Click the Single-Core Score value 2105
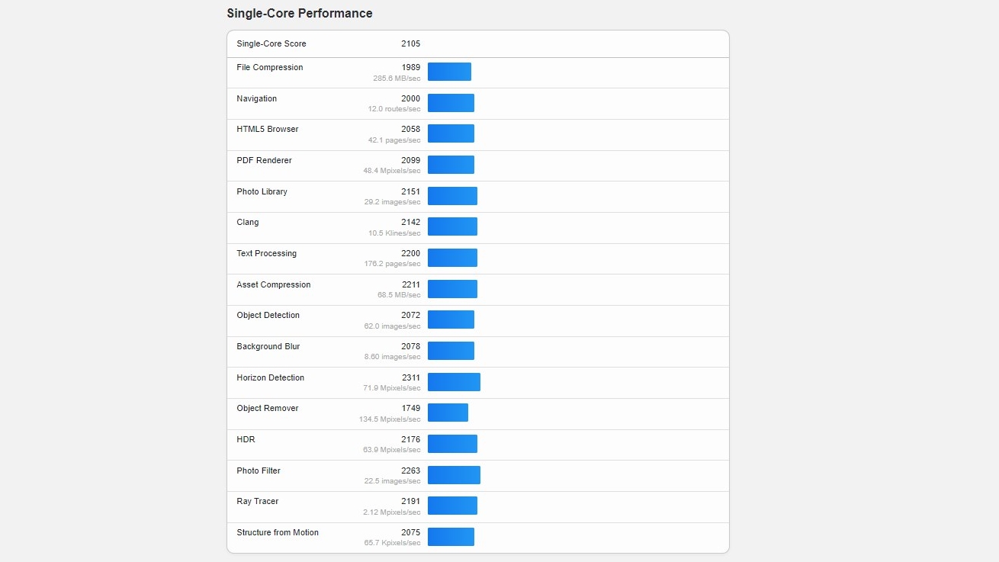 [410, 44]
